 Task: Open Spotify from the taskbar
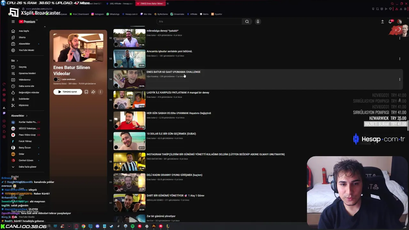133,226
